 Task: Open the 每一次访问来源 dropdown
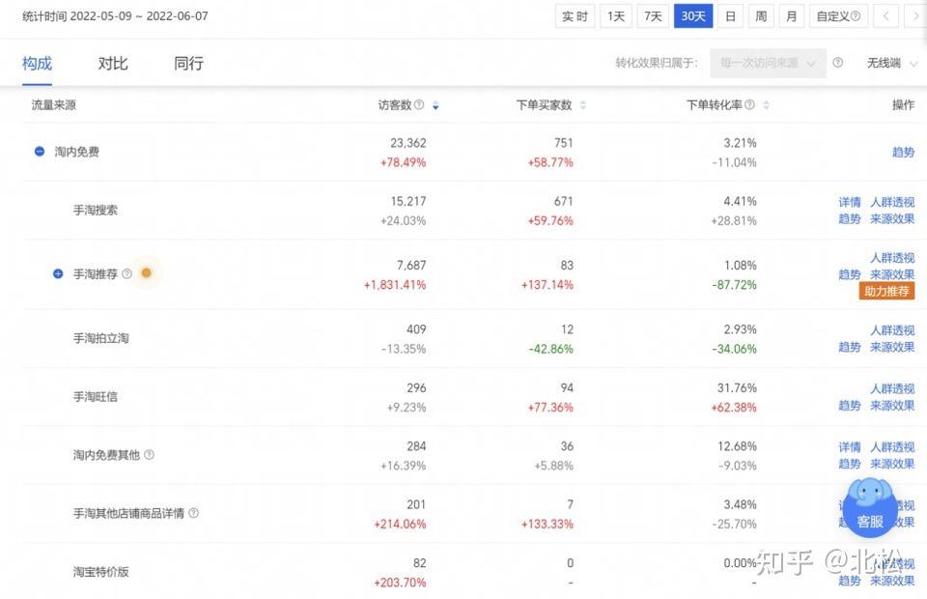click(x=768, y=63)
